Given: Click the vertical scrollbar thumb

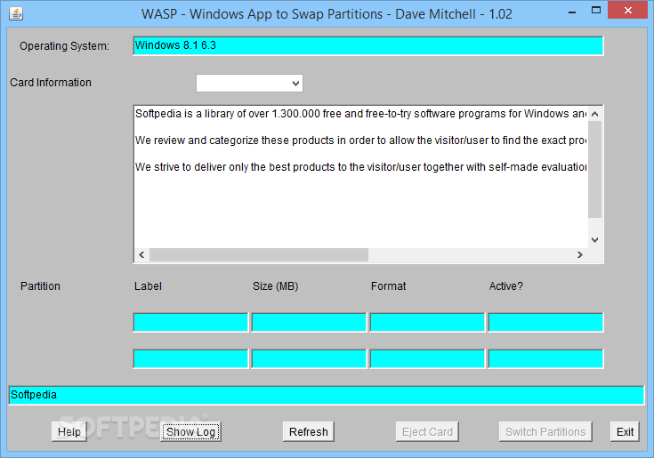Looking at the screenshot, I should [x=595, y=169].
